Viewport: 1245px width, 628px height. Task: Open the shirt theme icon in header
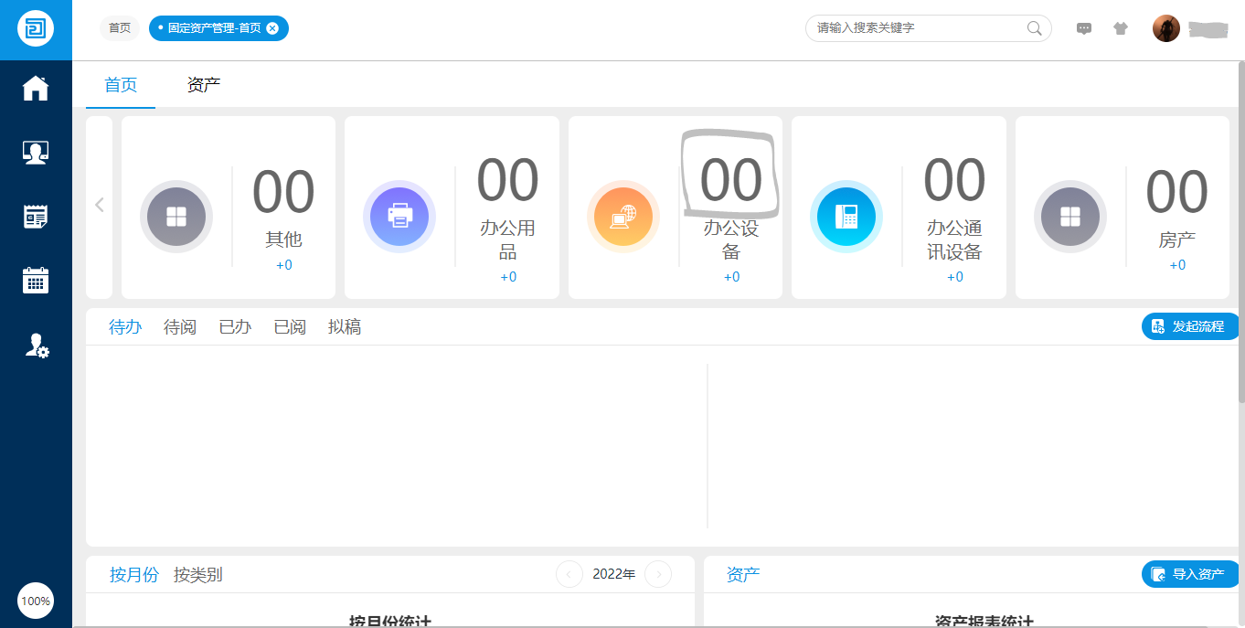pyautogui.click(x=1121, y=28)
